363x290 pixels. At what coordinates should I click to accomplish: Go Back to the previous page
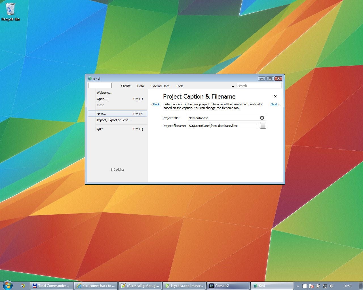pyautogui.click(x=156, y=105)
